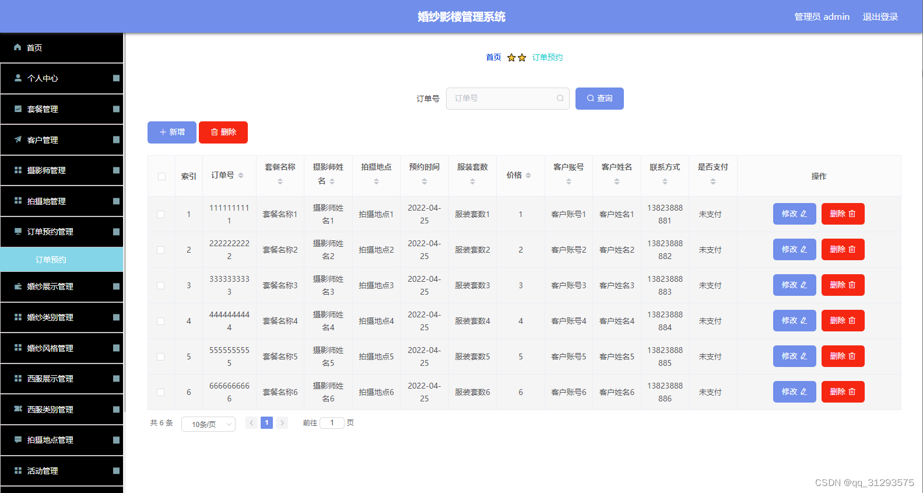Click the next page arrow in pagination
The height and width of the screenshot is (493, 923).
coord(282,423)
